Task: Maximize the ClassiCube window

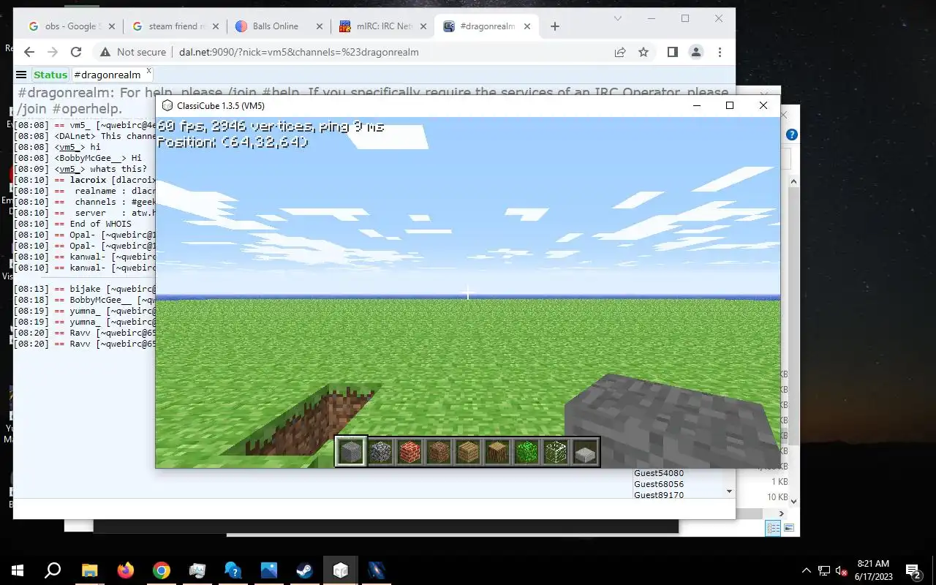Action: point(729,105)
